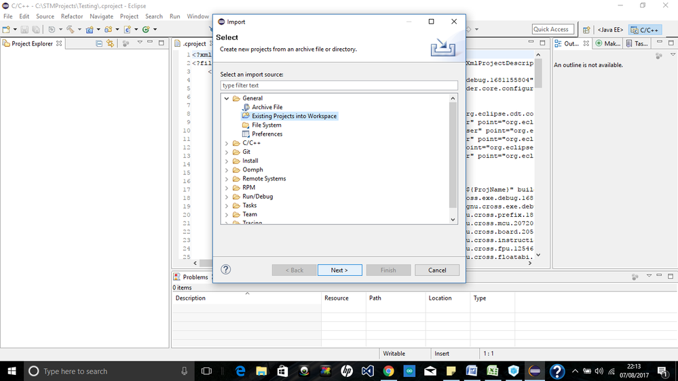Switch to the Outline view tab
Screen dimensions: 678x381
(571, 43)
